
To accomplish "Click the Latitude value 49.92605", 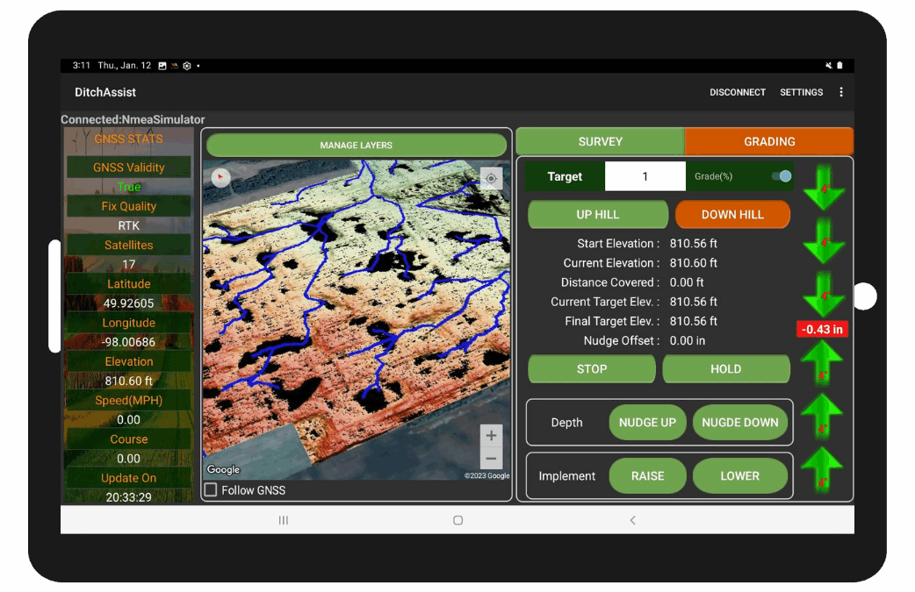I will point(128,303).
